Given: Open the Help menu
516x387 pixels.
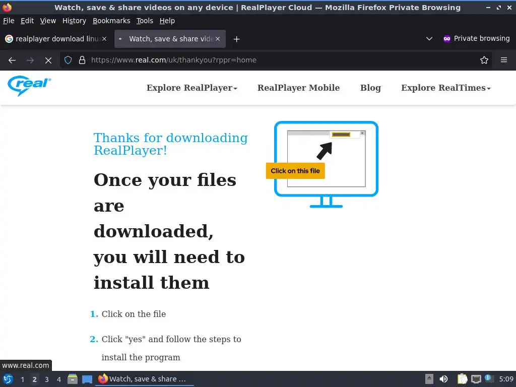Looking at the screenshot, I should click(167, 21).
